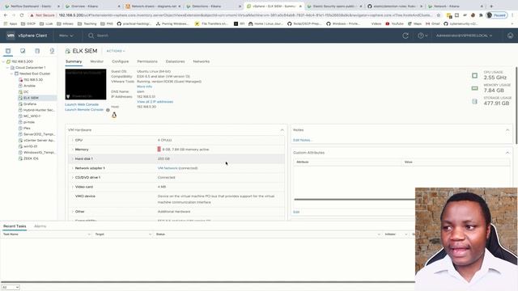Collapse the Custom Attributes panel

point(507,153)
